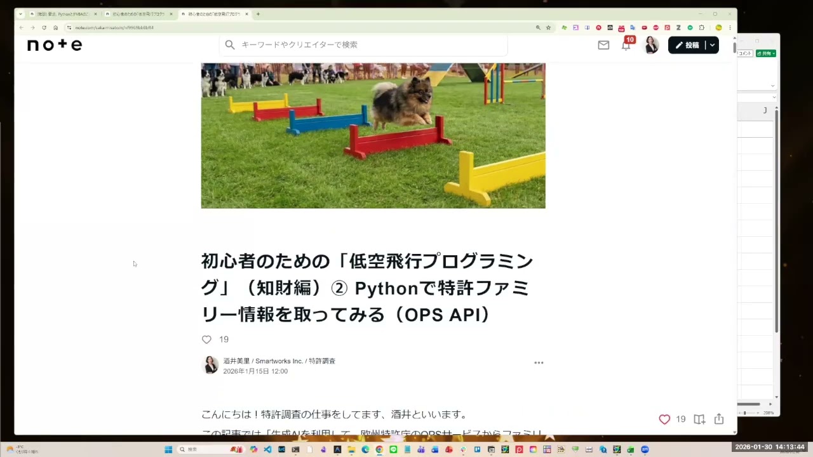The image size is (813, 457).
Task: Reload the page with refresh icon
Action: [44, 28]
